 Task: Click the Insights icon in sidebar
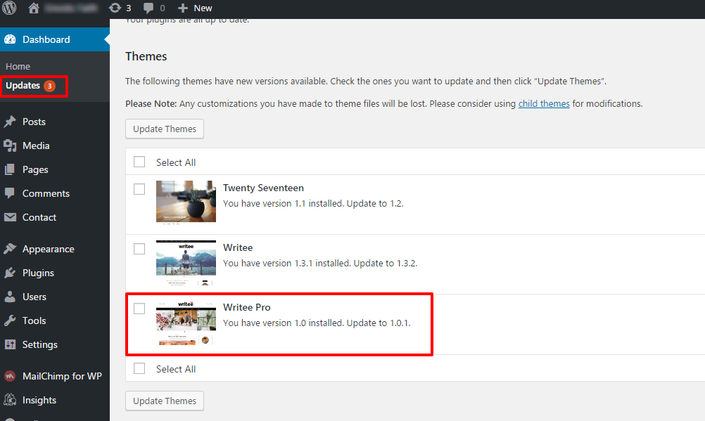[x=10, y=400]
